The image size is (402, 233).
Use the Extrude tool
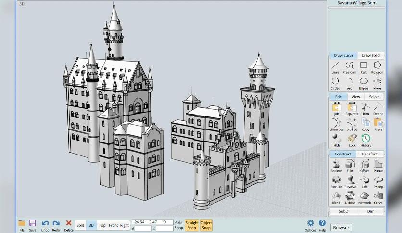[337, 182]
